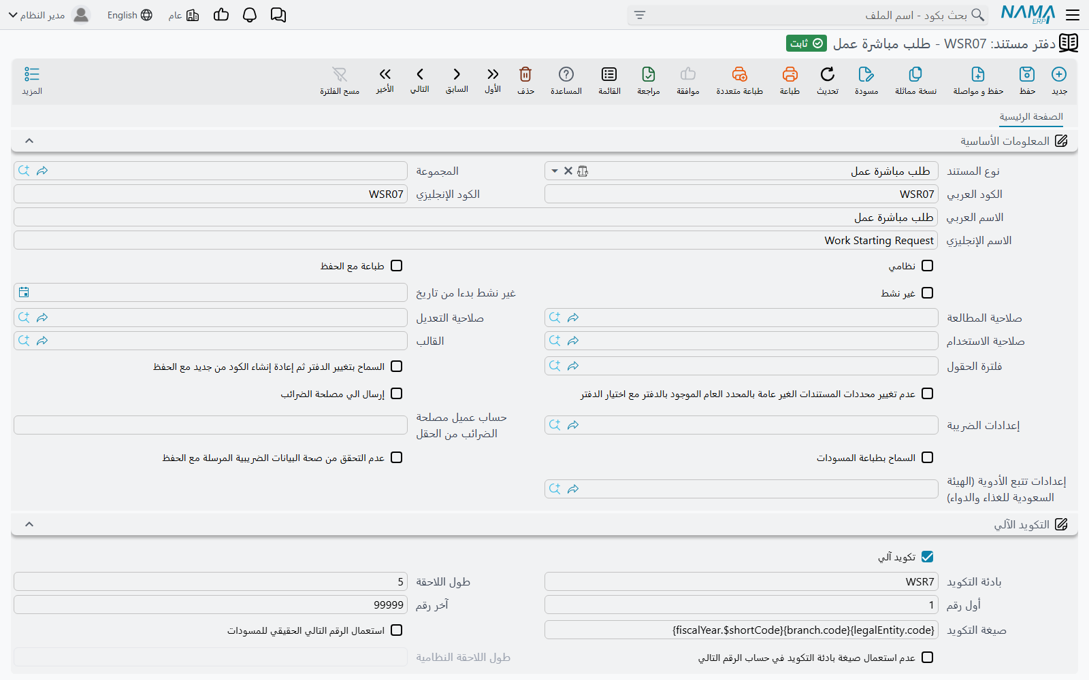Click the Approve (موافقة) thumbs icon
Viewport: 1089px width, 680px height.
pos(688,74)
